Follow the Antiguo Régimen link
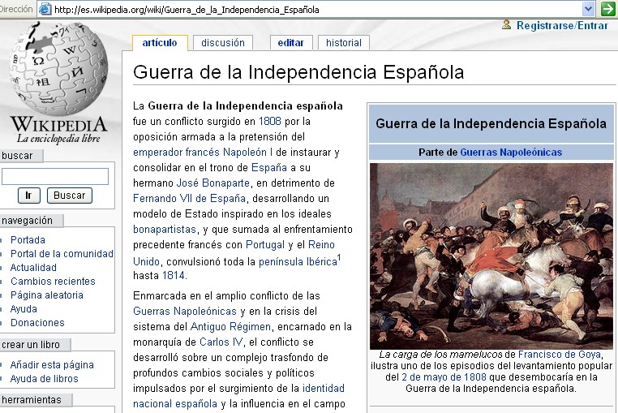 [230, 327]
